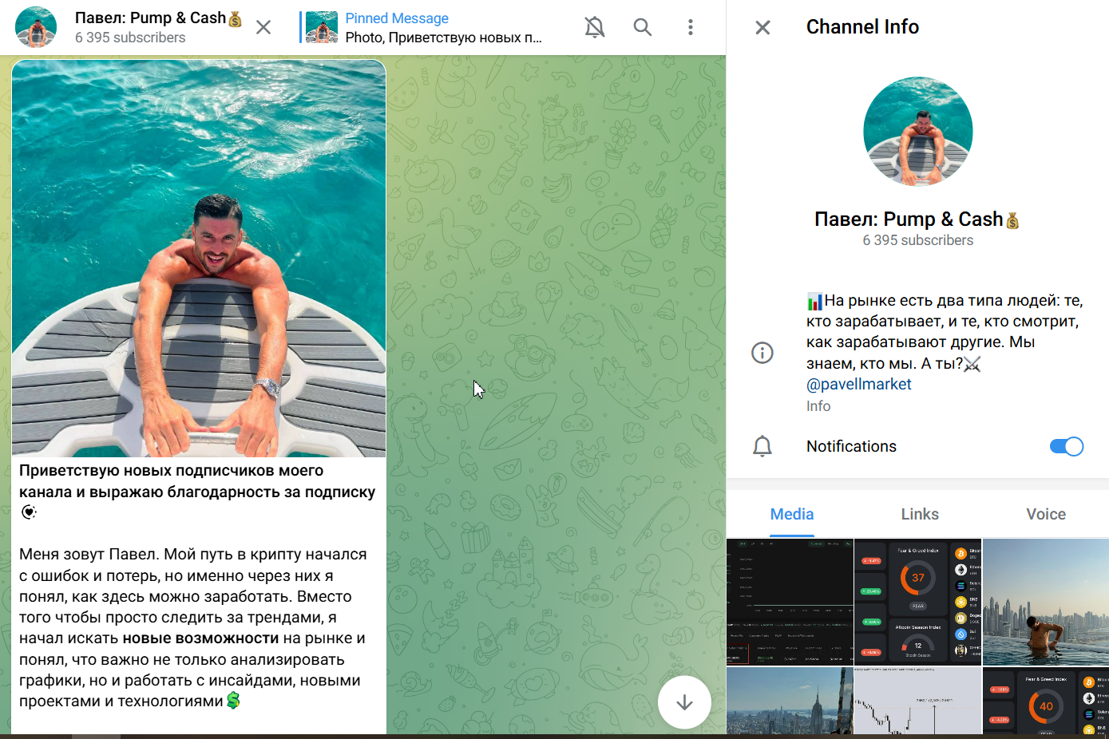Open the white price chart media thumbnail

tap(918, 701)
